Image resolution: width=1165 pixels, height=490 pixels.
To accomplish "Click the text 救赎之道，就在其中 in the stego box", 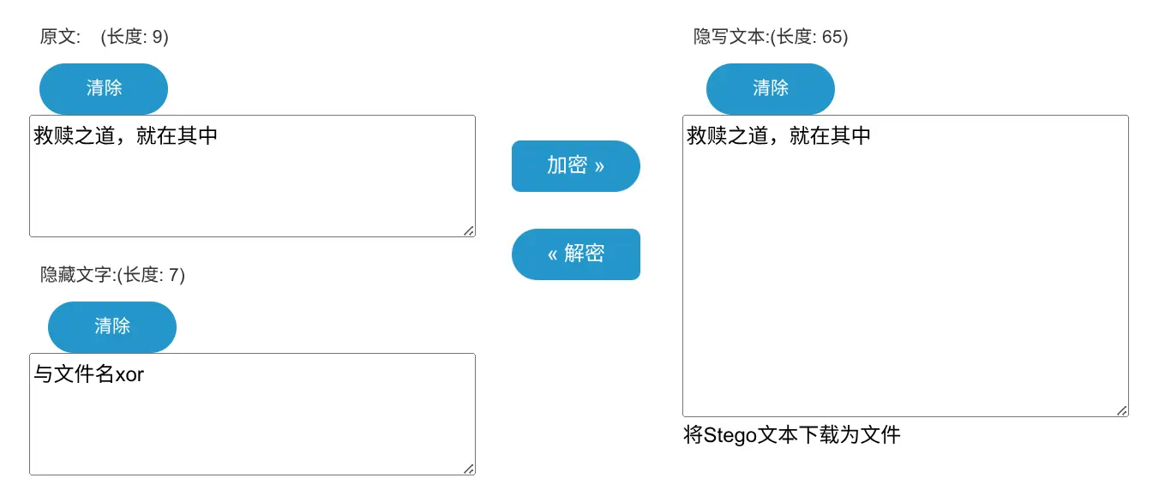I will coord(778,135).
